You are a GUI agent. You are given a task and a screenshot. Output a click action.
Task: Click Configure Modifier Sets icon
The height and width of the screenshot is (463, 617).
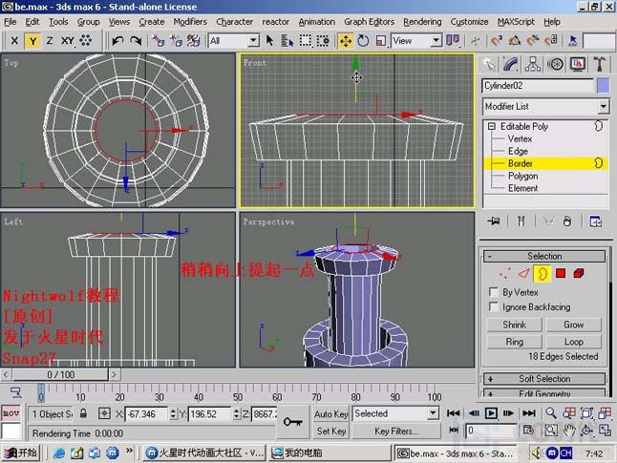[x=596, y=221]
